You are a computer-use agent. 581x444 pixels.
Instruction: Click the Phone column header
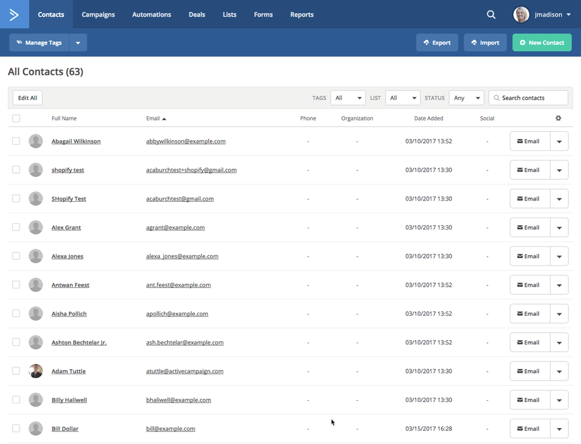click(308, 118)
